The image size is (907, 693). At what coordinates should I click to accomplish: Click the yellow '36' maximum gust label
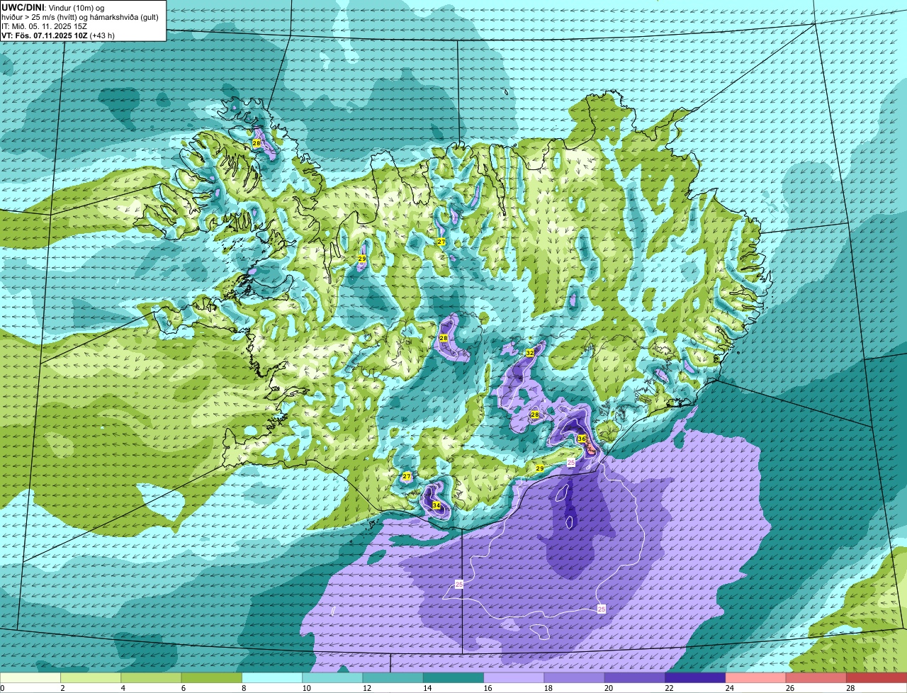coord(582,439)
